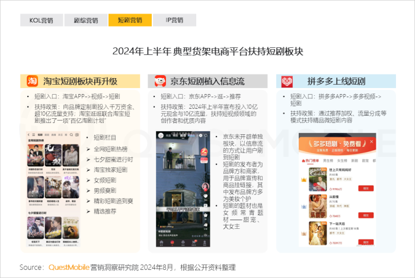
Task: Open the 剧综营销 tab
Action: coord(85,20)
